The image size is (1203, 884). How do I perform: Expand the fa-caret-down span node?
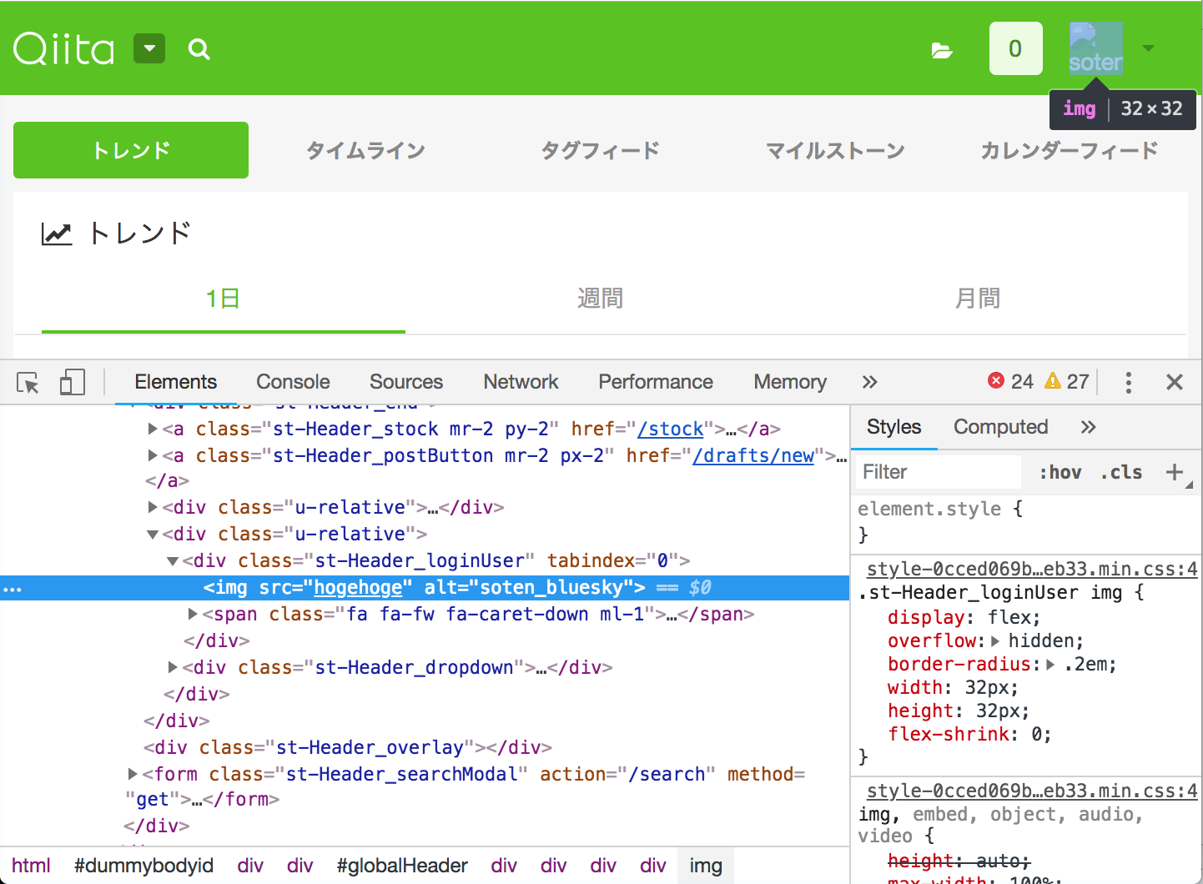(191, 614)
